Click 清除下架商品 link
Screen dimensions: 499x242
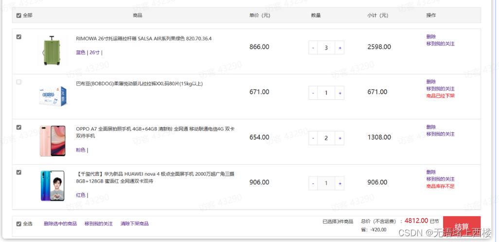[135, 223]
